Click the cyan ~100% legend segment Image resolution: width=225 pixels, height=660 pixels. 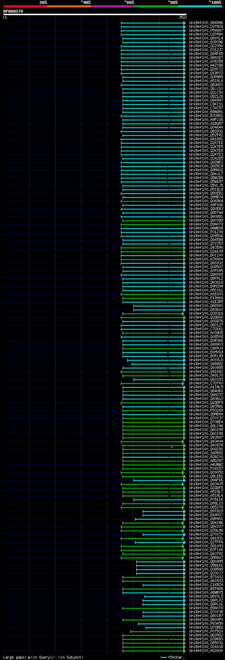200,6
